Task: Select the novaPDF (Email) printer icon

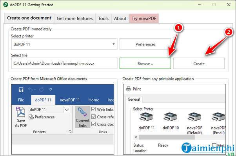Action: 218,117
